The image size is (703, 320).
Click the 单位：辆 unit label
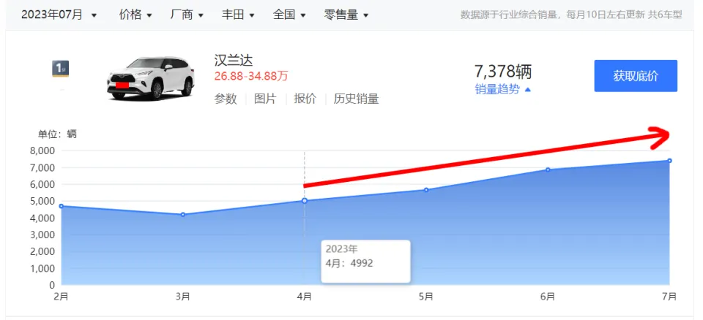[57, 134]
